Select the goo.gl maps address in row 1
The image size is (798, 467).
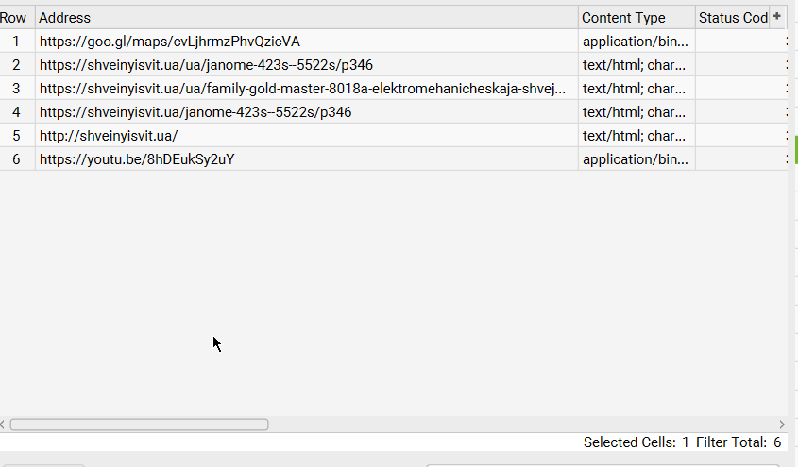[x=170, y=42]
